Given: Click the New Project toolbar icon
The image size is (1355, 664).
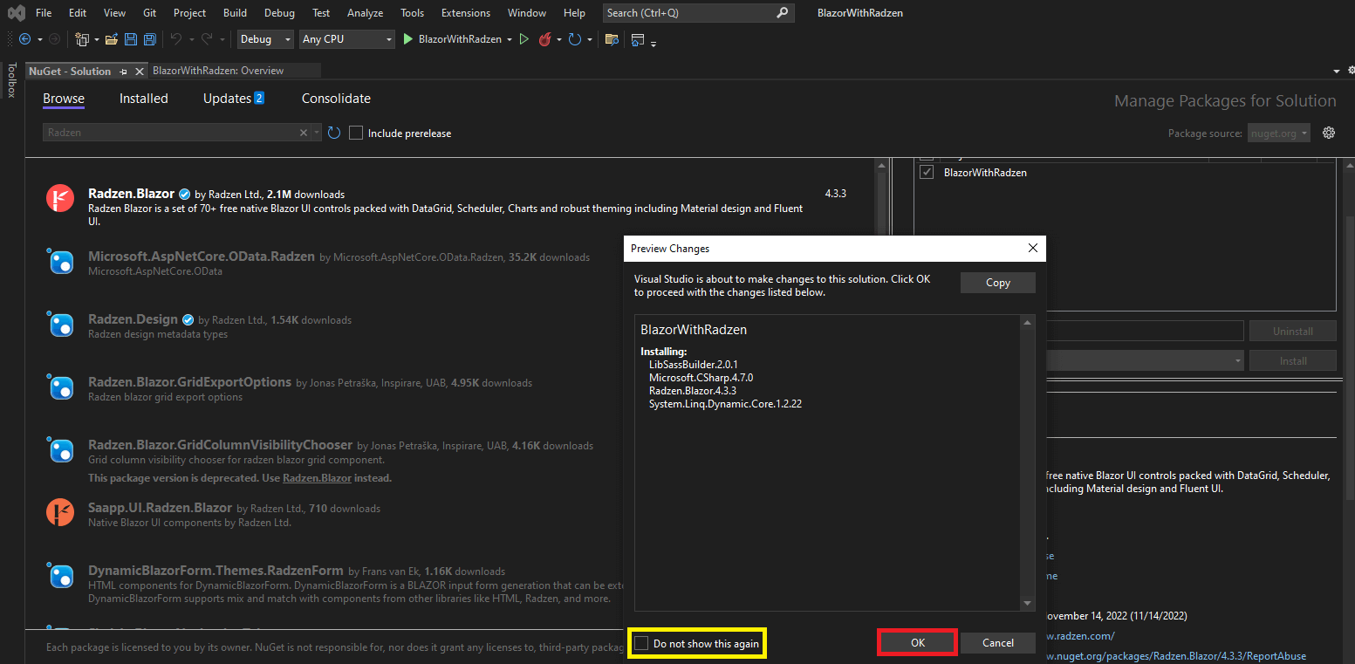Looking at the screenshot, I should [x=83, y=39].
